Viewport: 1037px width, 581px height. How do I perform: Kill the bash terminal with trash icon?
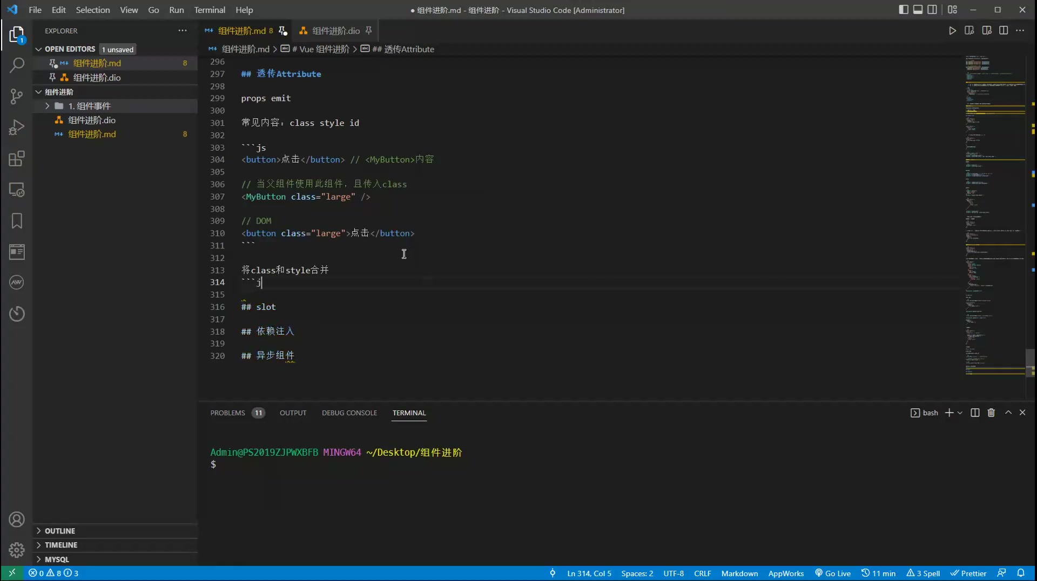click(x=991, y=413)
